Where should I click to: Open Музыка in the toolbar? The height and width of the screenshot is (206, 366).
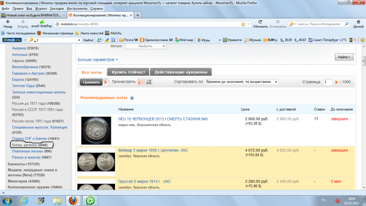click(253, 40)
